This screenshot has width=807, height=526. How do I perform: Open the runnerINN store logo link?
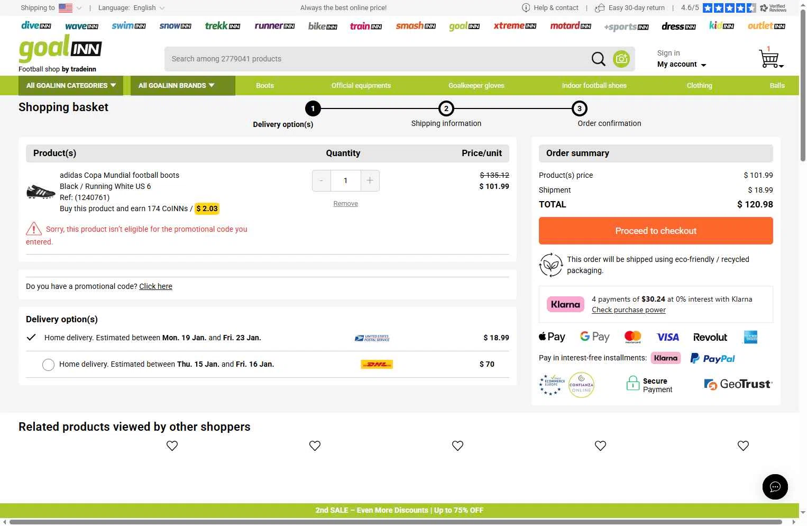point(274,25)
